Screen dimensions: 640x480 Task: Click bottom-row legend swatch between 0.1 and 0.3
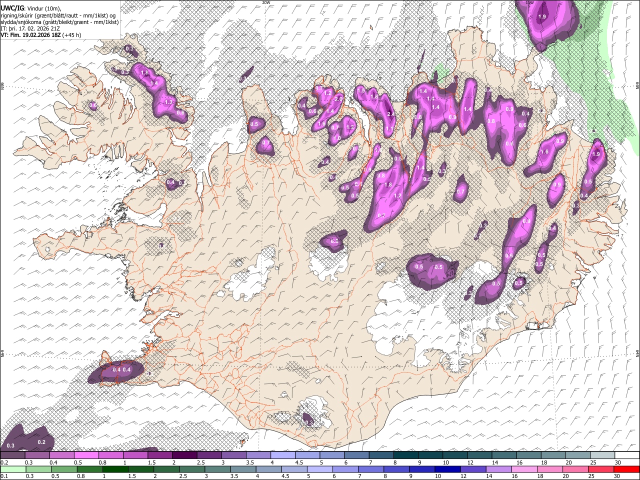[x=13, y=469]
